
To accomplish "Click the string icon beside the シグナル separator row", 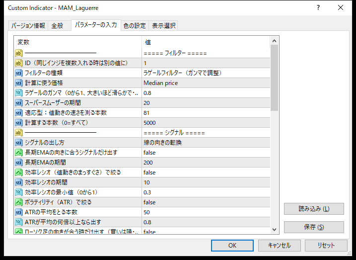I will tap(19, 133).
